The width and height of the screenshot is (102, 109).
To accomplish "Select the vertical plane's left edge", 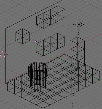I will point(5,56).
